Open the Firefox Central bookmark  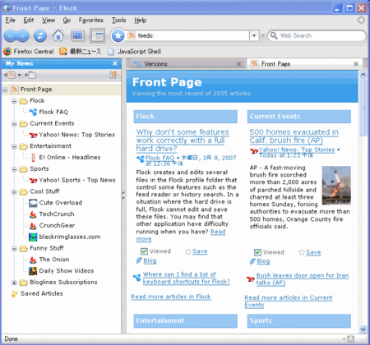coord(29,52)
